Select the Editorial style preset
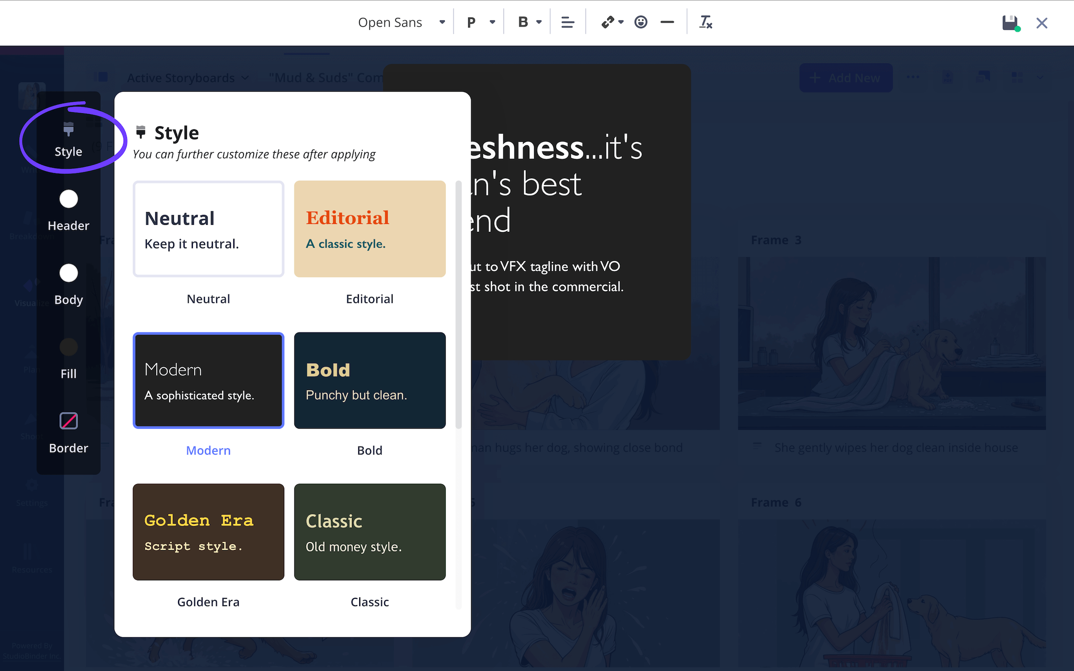This screenshot has height=671, width=1074. (370, 229)
